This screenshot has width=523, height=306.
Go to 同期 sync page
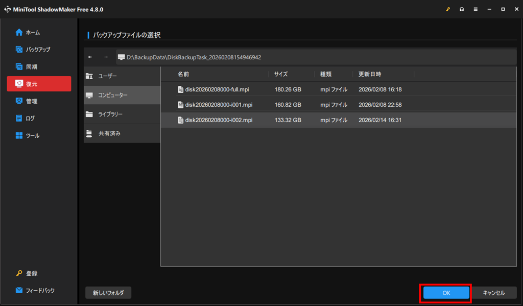[32, 67]
